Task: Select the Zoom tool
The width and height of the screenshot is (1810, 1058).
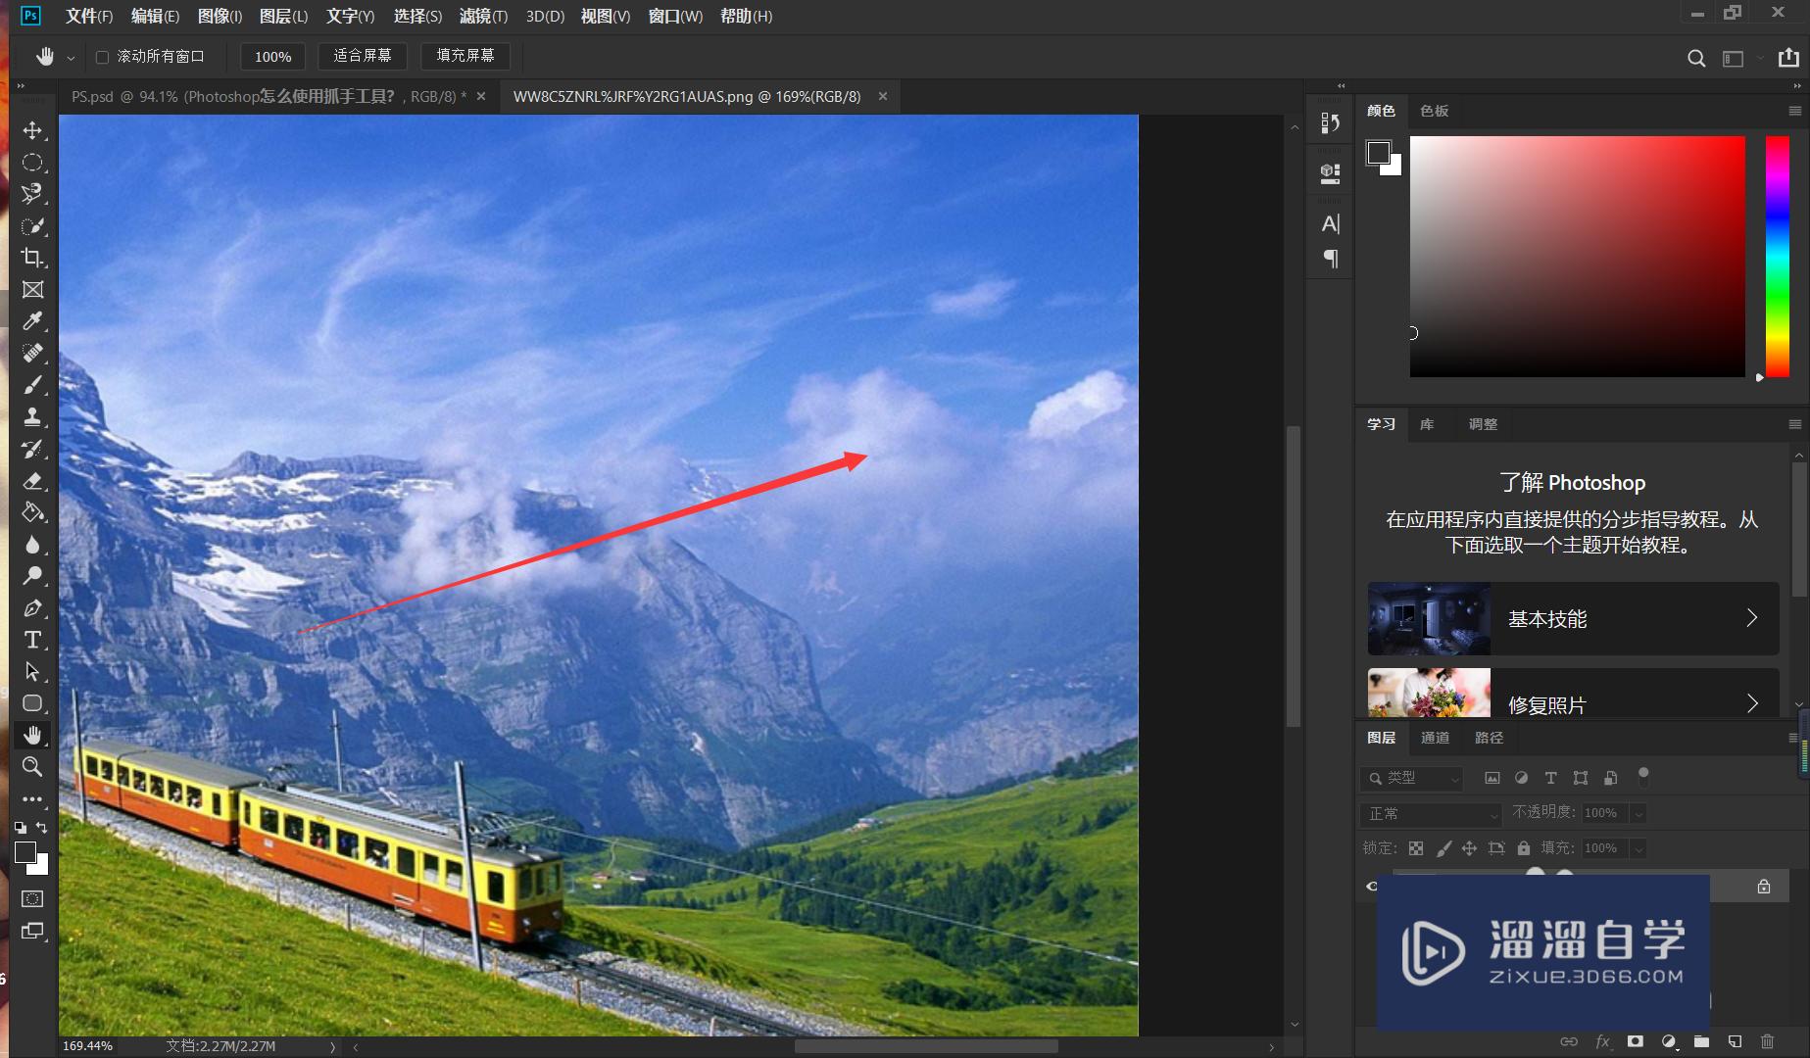Action: pos(32,767)
